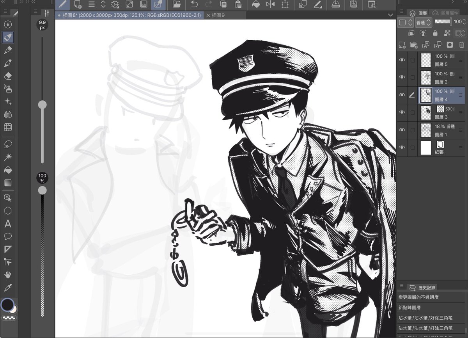The width and height of the screenshot is (468, 338).
Task: Create a new layer folder
Action: coord(414,45)
